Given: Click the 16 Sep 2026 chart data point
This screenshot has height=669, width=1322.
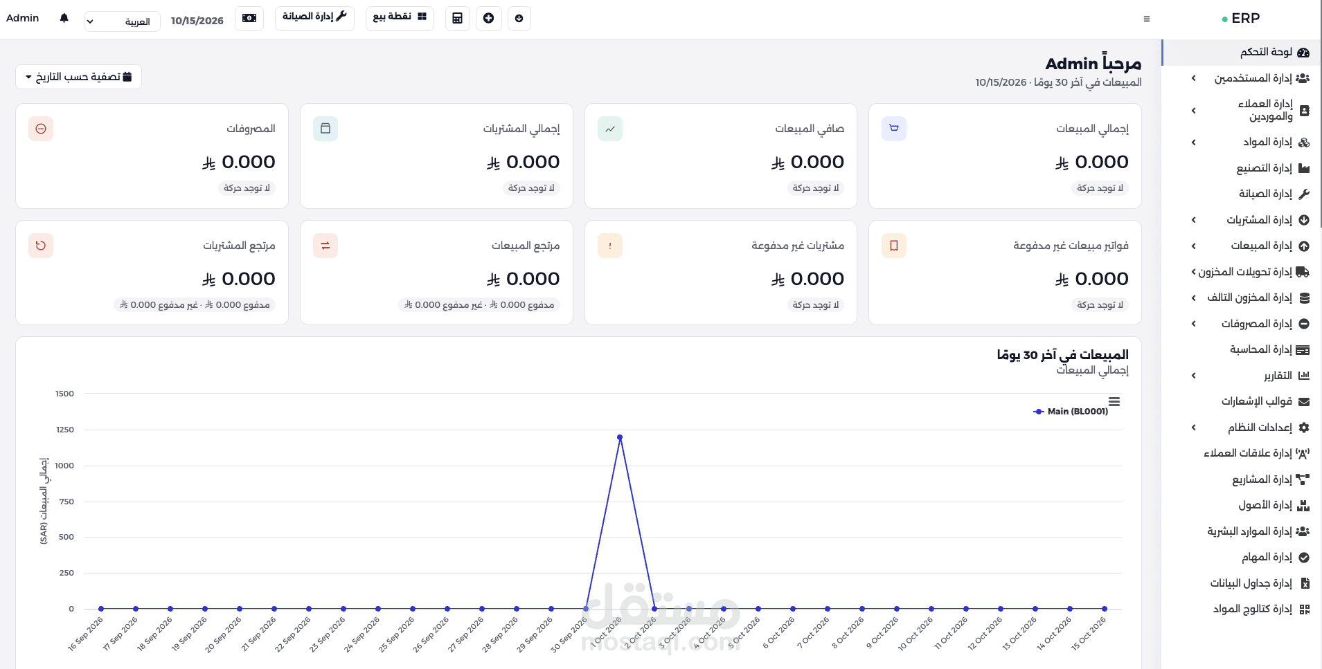Looking at the screenshot, I should pyautogui.click(x=101, y=609).
